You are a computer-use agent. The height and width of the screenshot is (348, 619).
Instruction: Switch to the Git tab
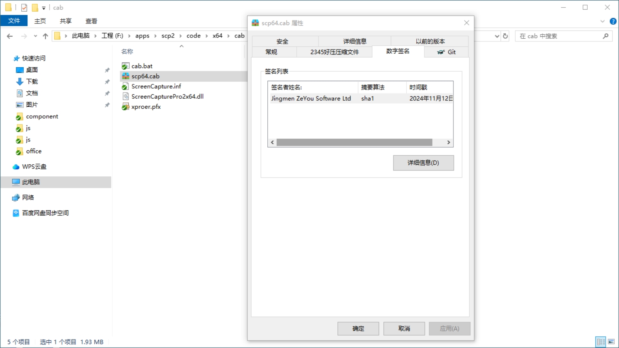[x=446, y=52]
